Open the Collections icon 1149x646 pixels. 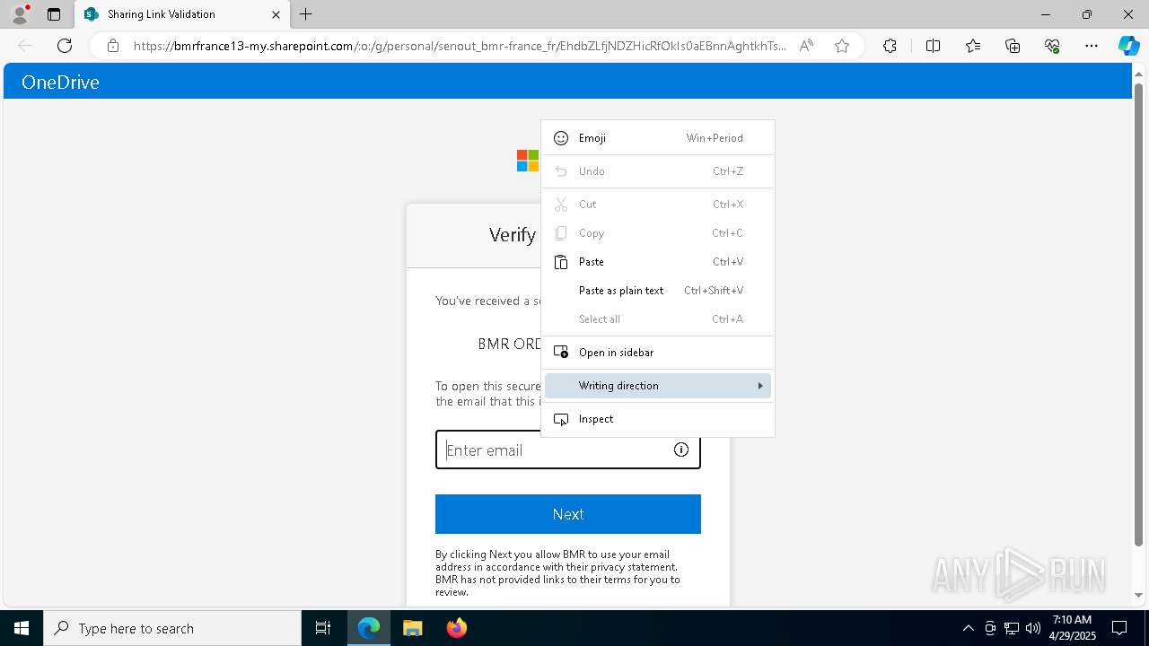(x=1013, y=46)
